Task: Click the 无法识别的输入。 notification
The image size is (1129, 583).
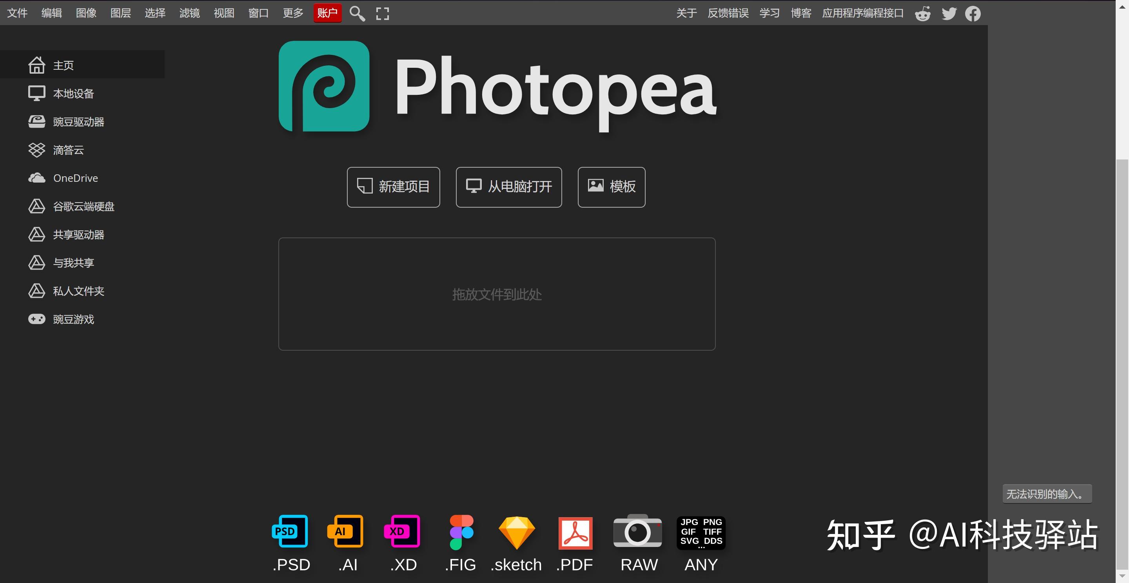Action: click(1047, 494)
